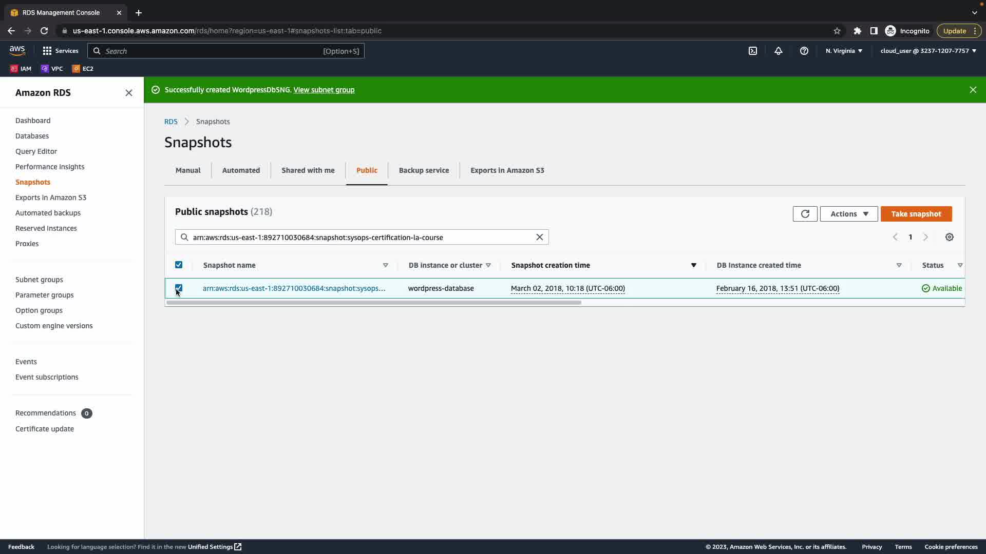Image resolution: width=986 pixels, height=554 pixels.
Task: Clear the snapshot search filter text
Action: [539, 237]
